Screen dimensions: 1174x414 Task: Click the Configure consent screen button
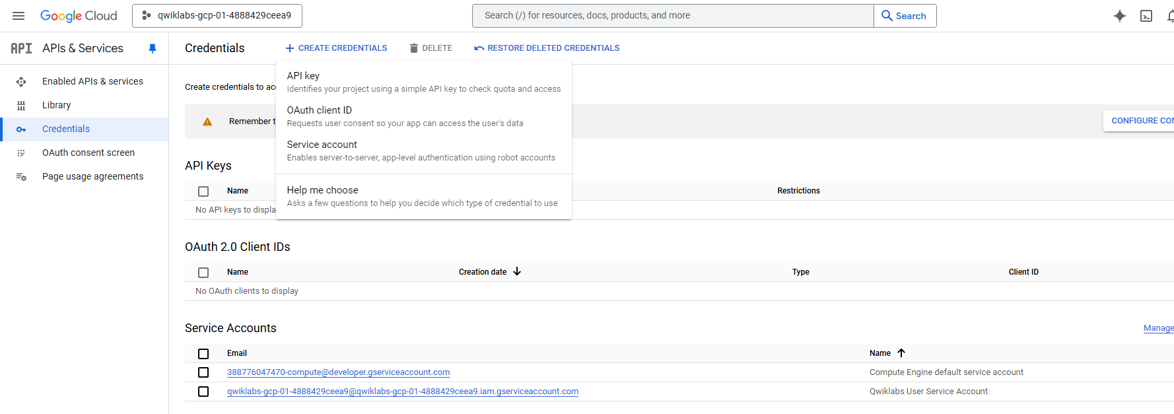[x=1139, y=121]
